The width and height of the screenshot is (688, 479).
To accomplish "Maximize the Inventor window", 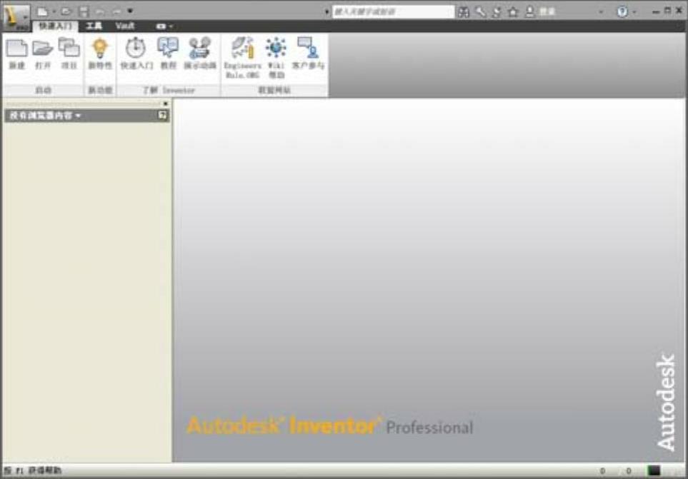I will tap(668, 11).
